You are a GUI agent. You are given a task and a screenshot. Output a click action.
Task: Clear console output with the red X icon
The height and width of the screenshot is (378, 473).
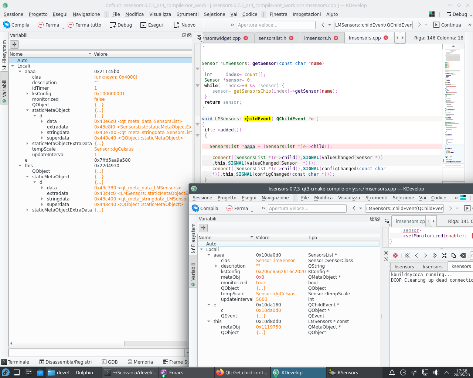tap(395, 255)
